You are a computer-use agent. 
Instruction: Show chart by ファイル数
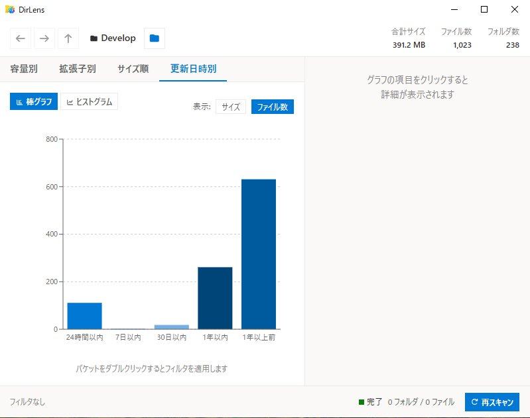coord(272,107)
